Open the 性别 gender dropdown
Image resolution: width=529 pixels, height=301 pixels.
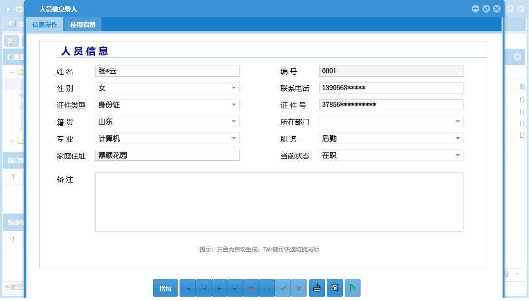click(x=234, y=88)
